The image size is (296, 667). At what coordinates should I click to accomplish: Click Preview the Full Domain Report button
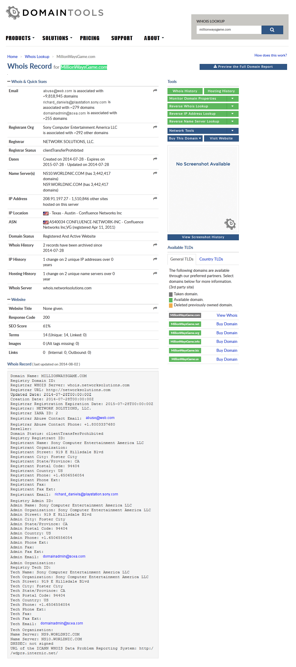point(243,67)
